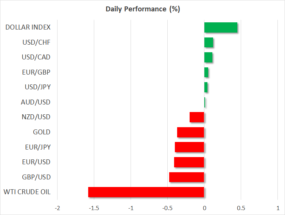Select the EUR/GBP category label
Viewport: 285px width, 215px height.
tap(36, 72)
